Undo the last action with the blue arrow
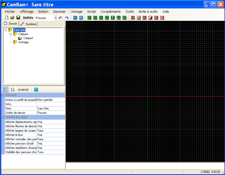 click(x=61, y=18)
